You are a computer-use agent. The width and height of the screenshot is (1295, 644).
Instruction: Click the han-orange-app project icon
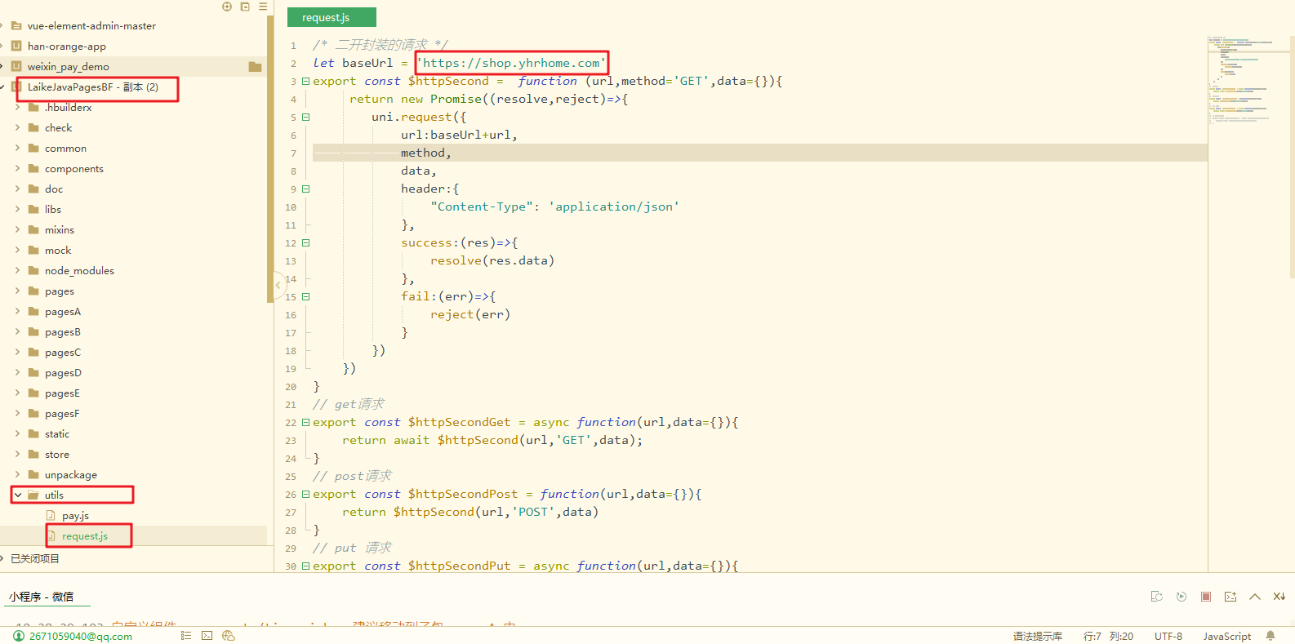[x=16, y=47]
